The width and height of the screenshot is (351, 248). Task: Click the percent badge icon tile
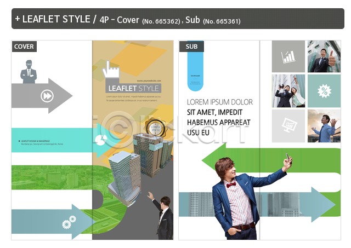coord(324,91)
